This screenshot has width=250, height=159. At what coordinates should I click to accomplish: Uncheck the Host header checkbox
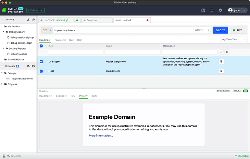coord(41,71)
